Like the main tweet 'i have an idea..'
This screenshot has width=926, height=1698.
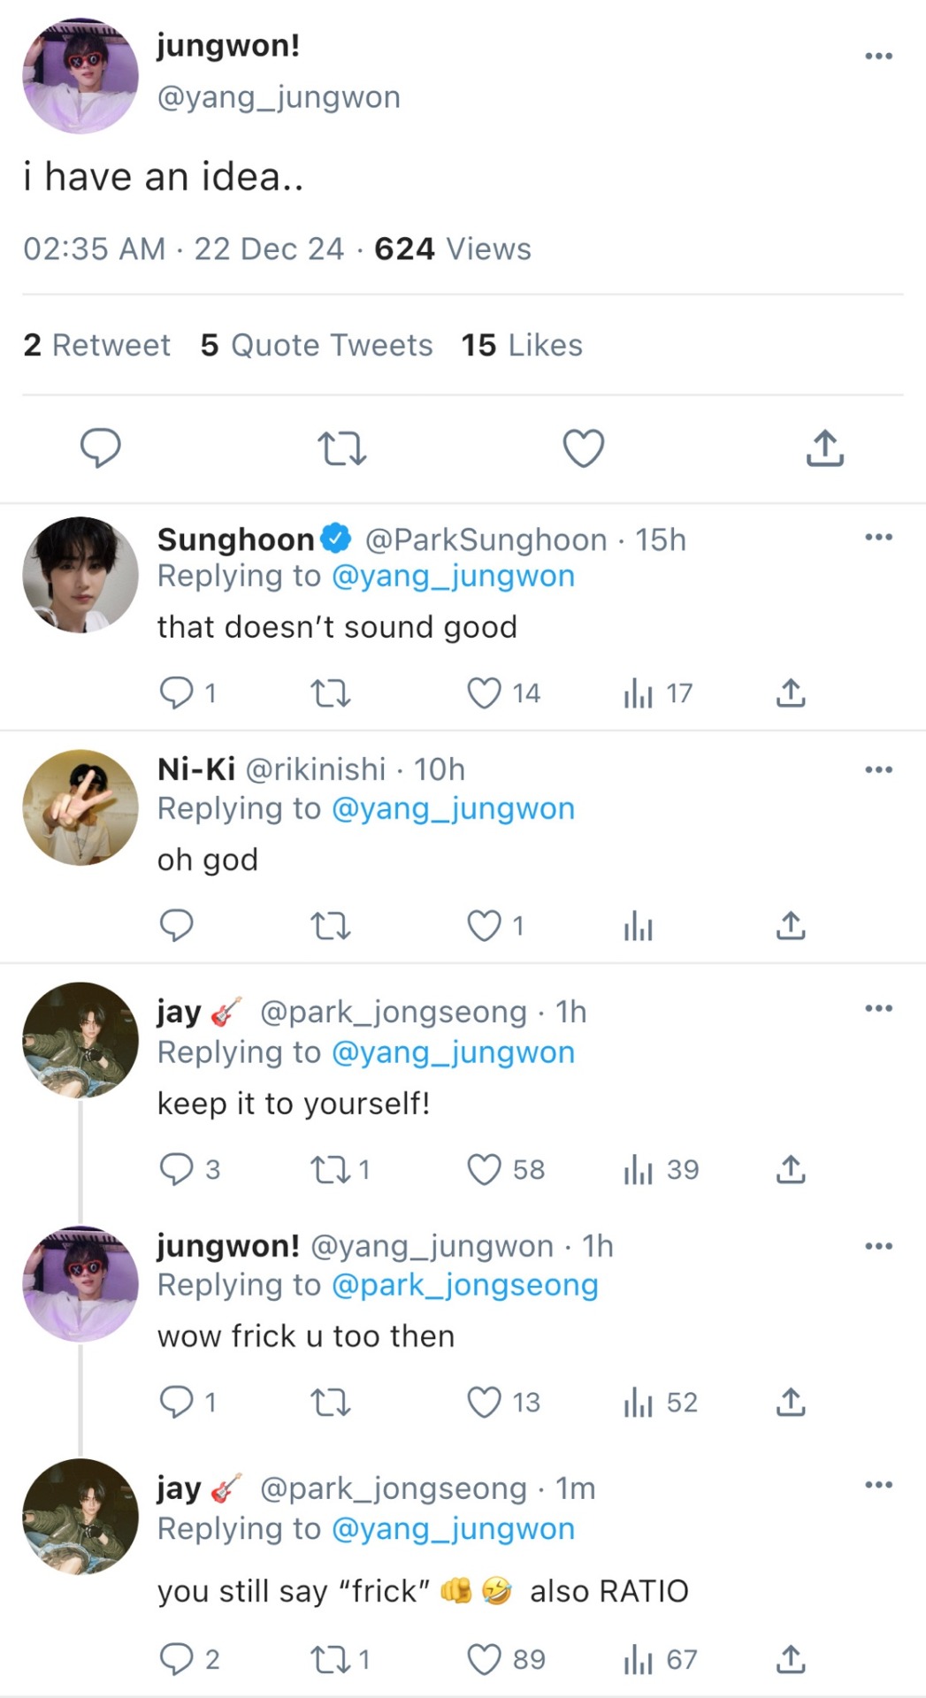pyautogui.click(x=584, y=448)
